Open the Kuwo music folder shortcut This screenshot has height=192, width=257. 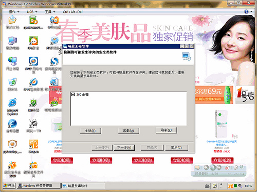(33, 165)
